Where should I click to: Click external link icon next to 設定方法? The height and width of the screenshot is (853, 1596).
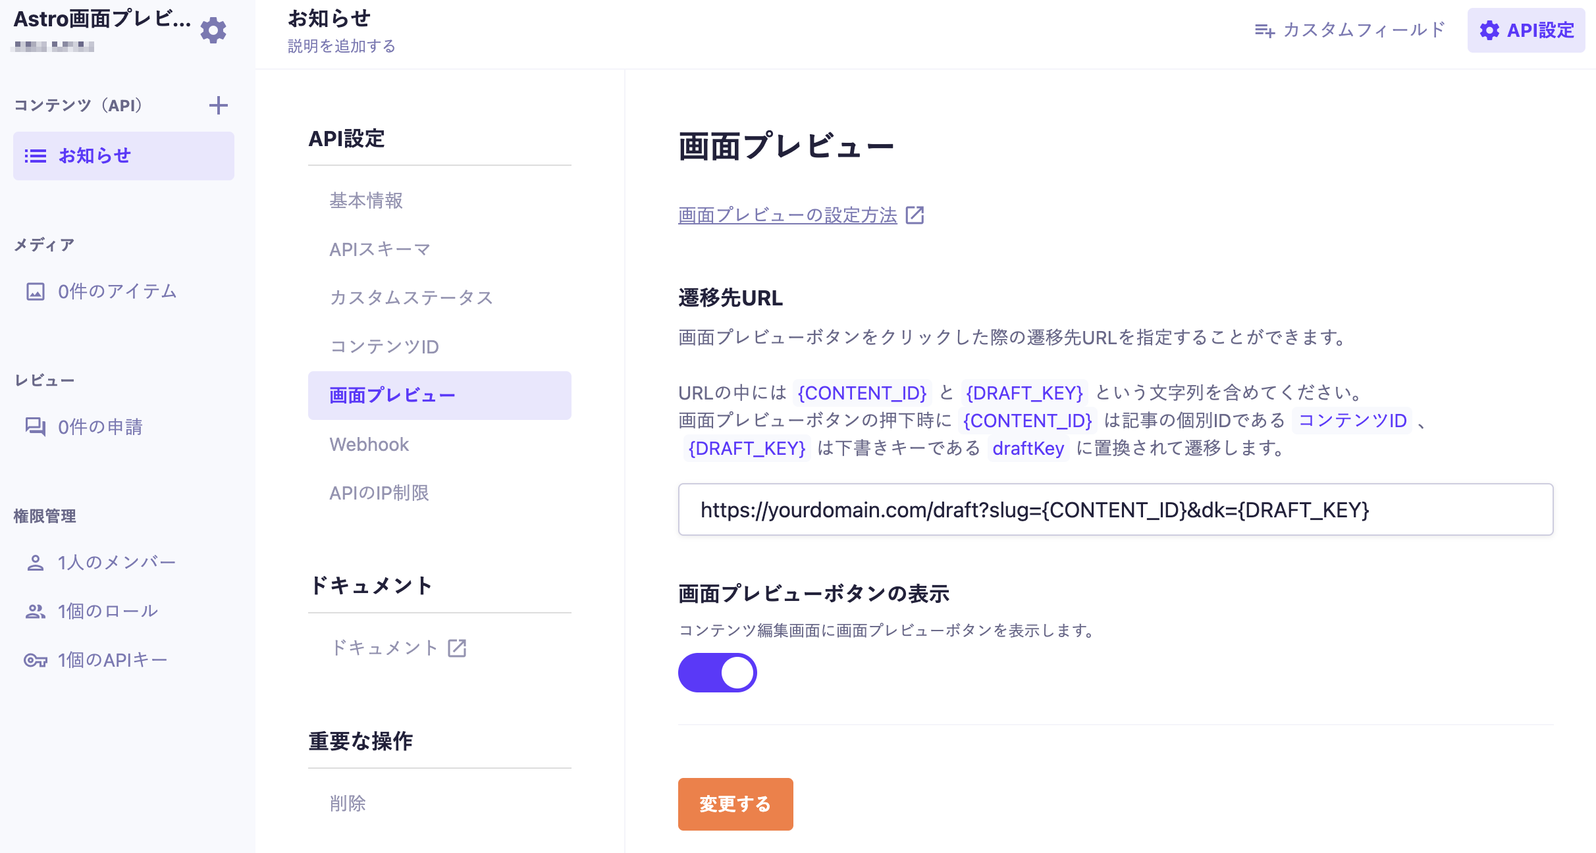coord(915,215)
